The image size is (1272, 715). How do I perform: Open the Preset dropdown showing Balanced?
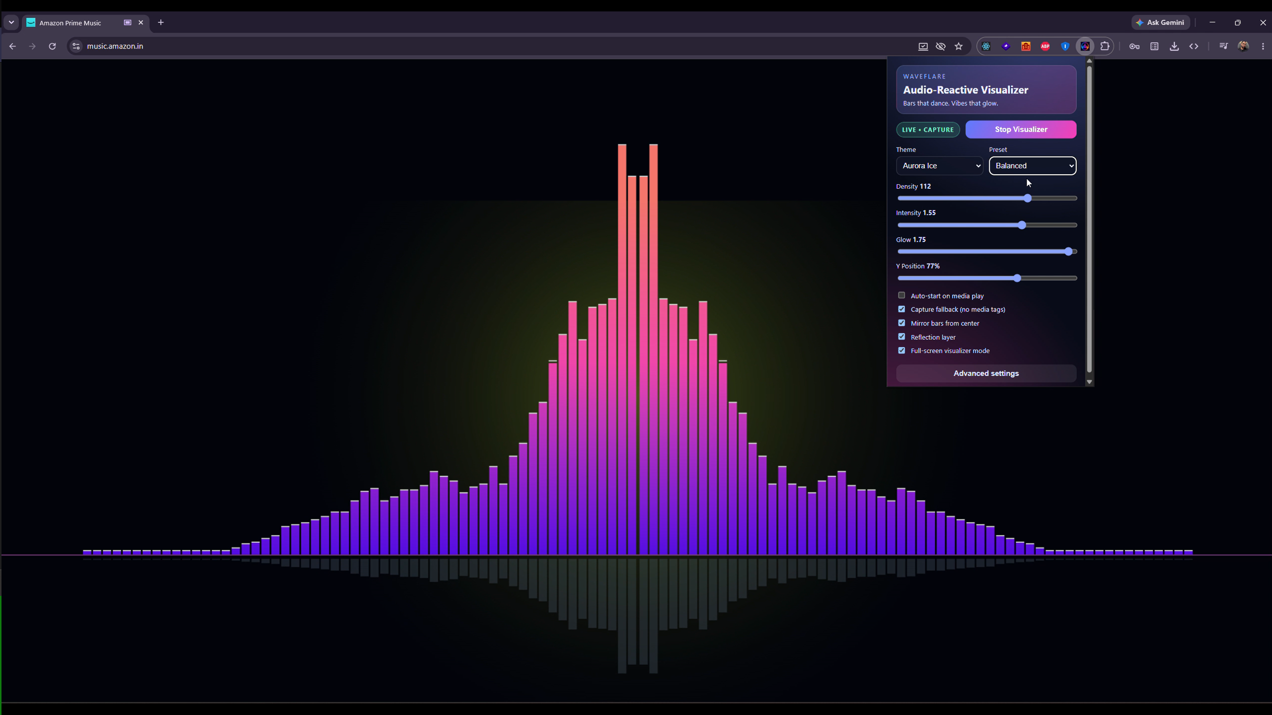[x=1033, y=166]
